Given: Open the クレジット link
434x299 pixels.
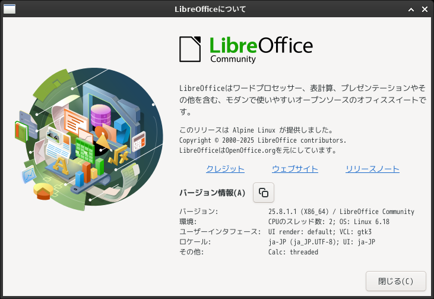Looking at the screenshot, I should [x=225, y=169].
